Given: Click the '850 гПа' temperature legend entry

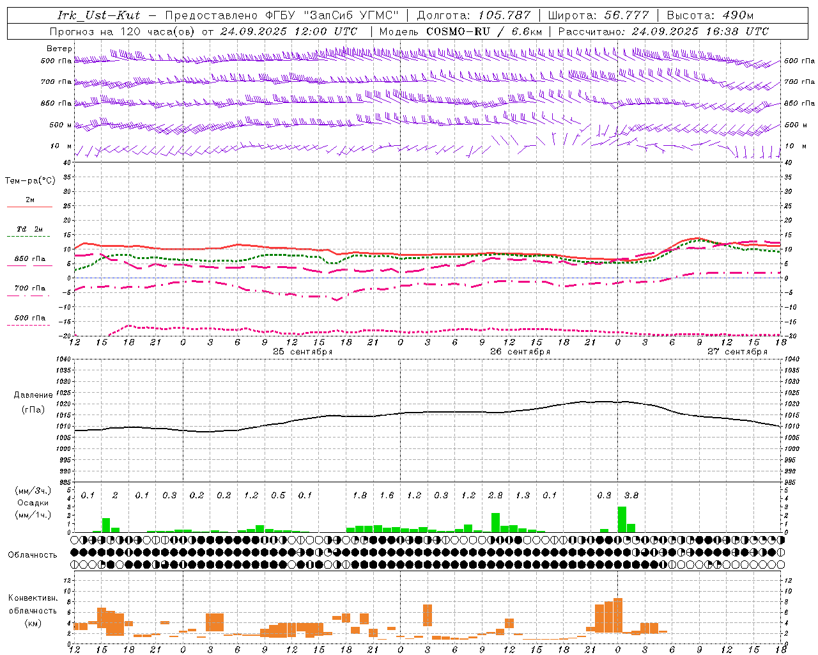Looking at the screenshot, I should pyautogui.click(x=30, y=259).
